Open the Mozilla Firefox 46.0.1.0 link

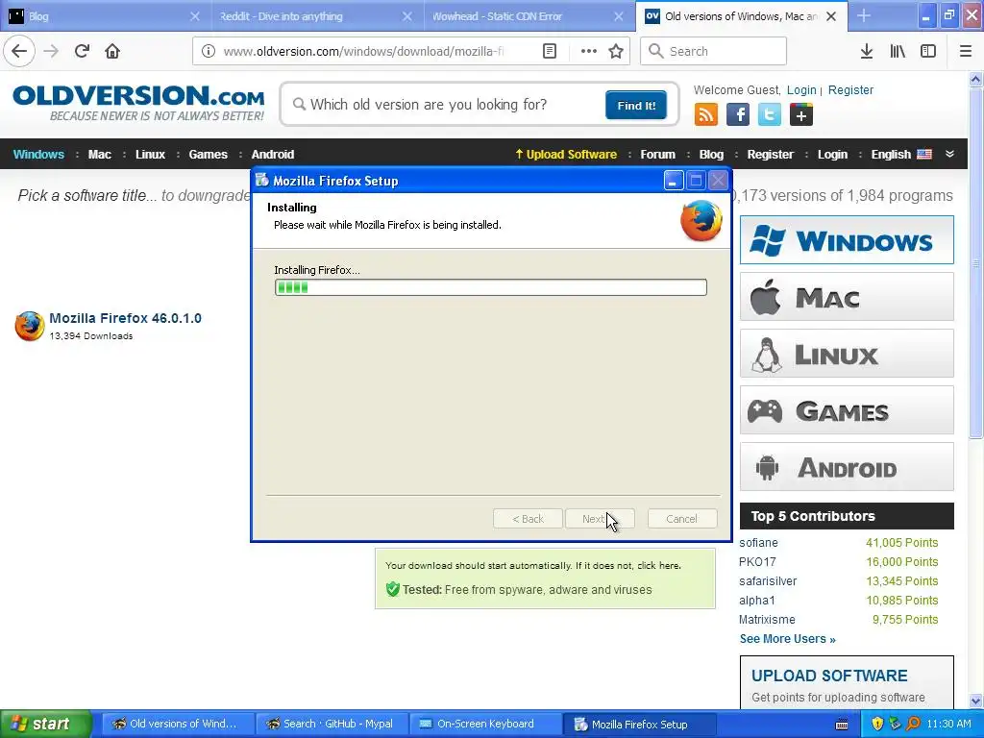click(126, 318)
